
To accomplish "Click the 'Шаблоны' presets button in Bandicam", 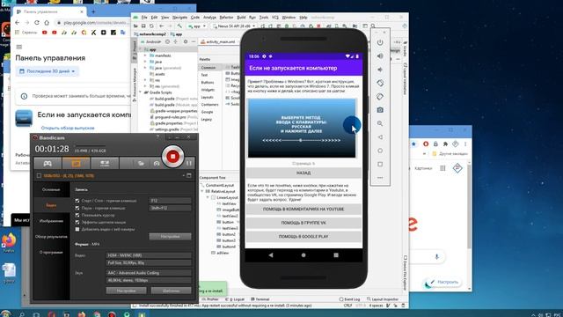I will (171, 291).
